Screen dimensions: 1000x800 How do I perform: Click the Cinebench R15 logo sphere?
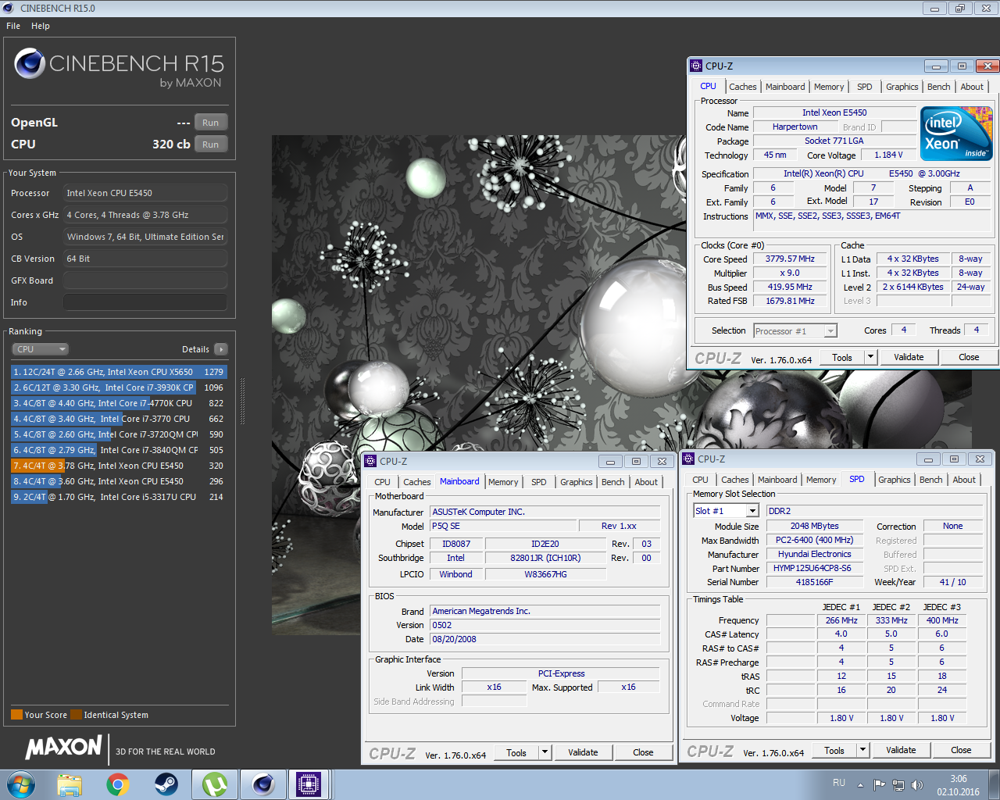[x=29, y=63]
